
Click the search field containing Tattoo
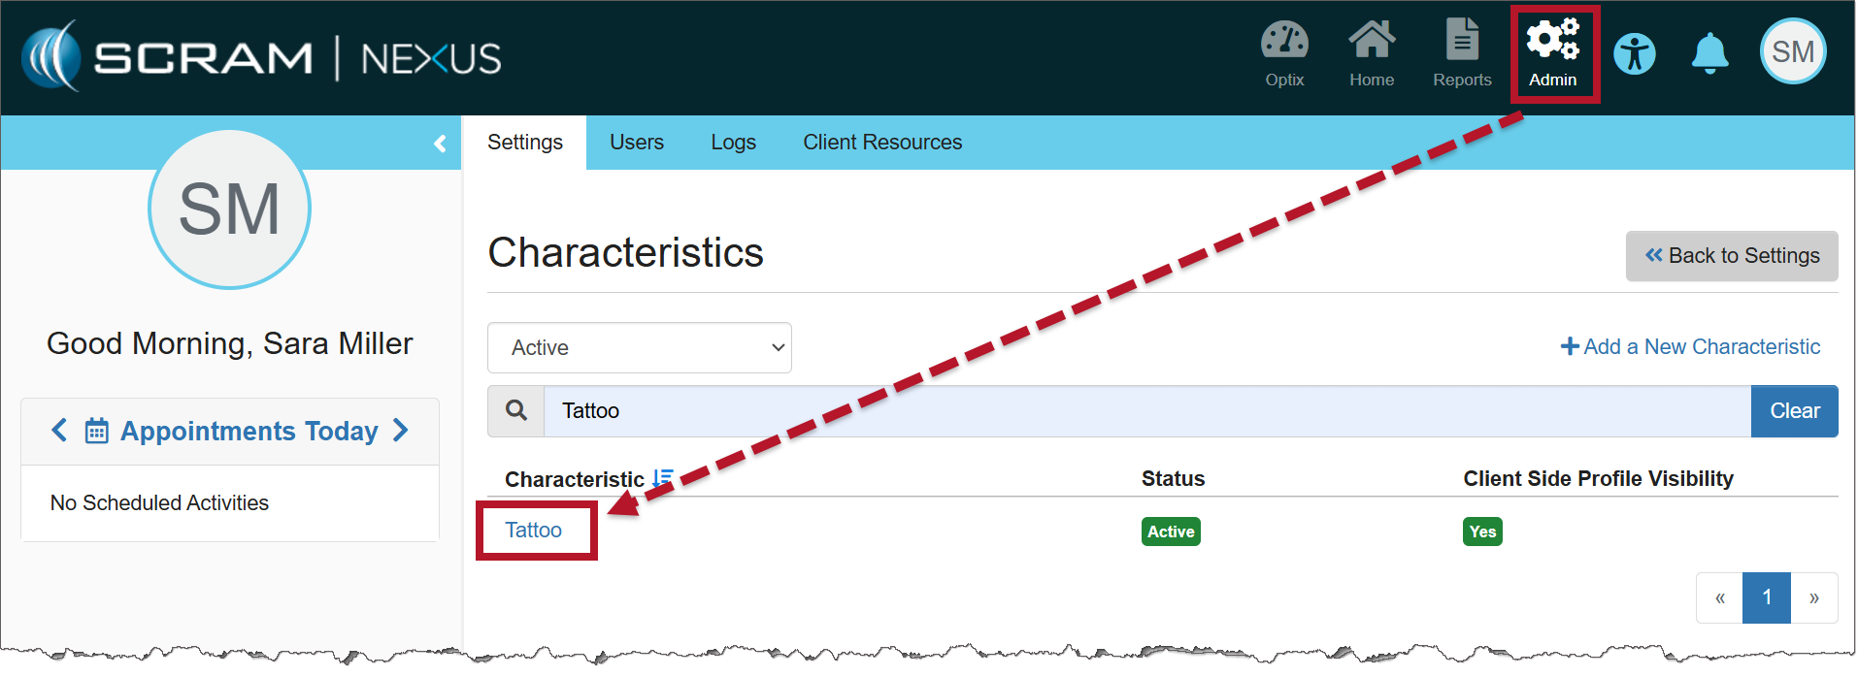(1145, 411)
